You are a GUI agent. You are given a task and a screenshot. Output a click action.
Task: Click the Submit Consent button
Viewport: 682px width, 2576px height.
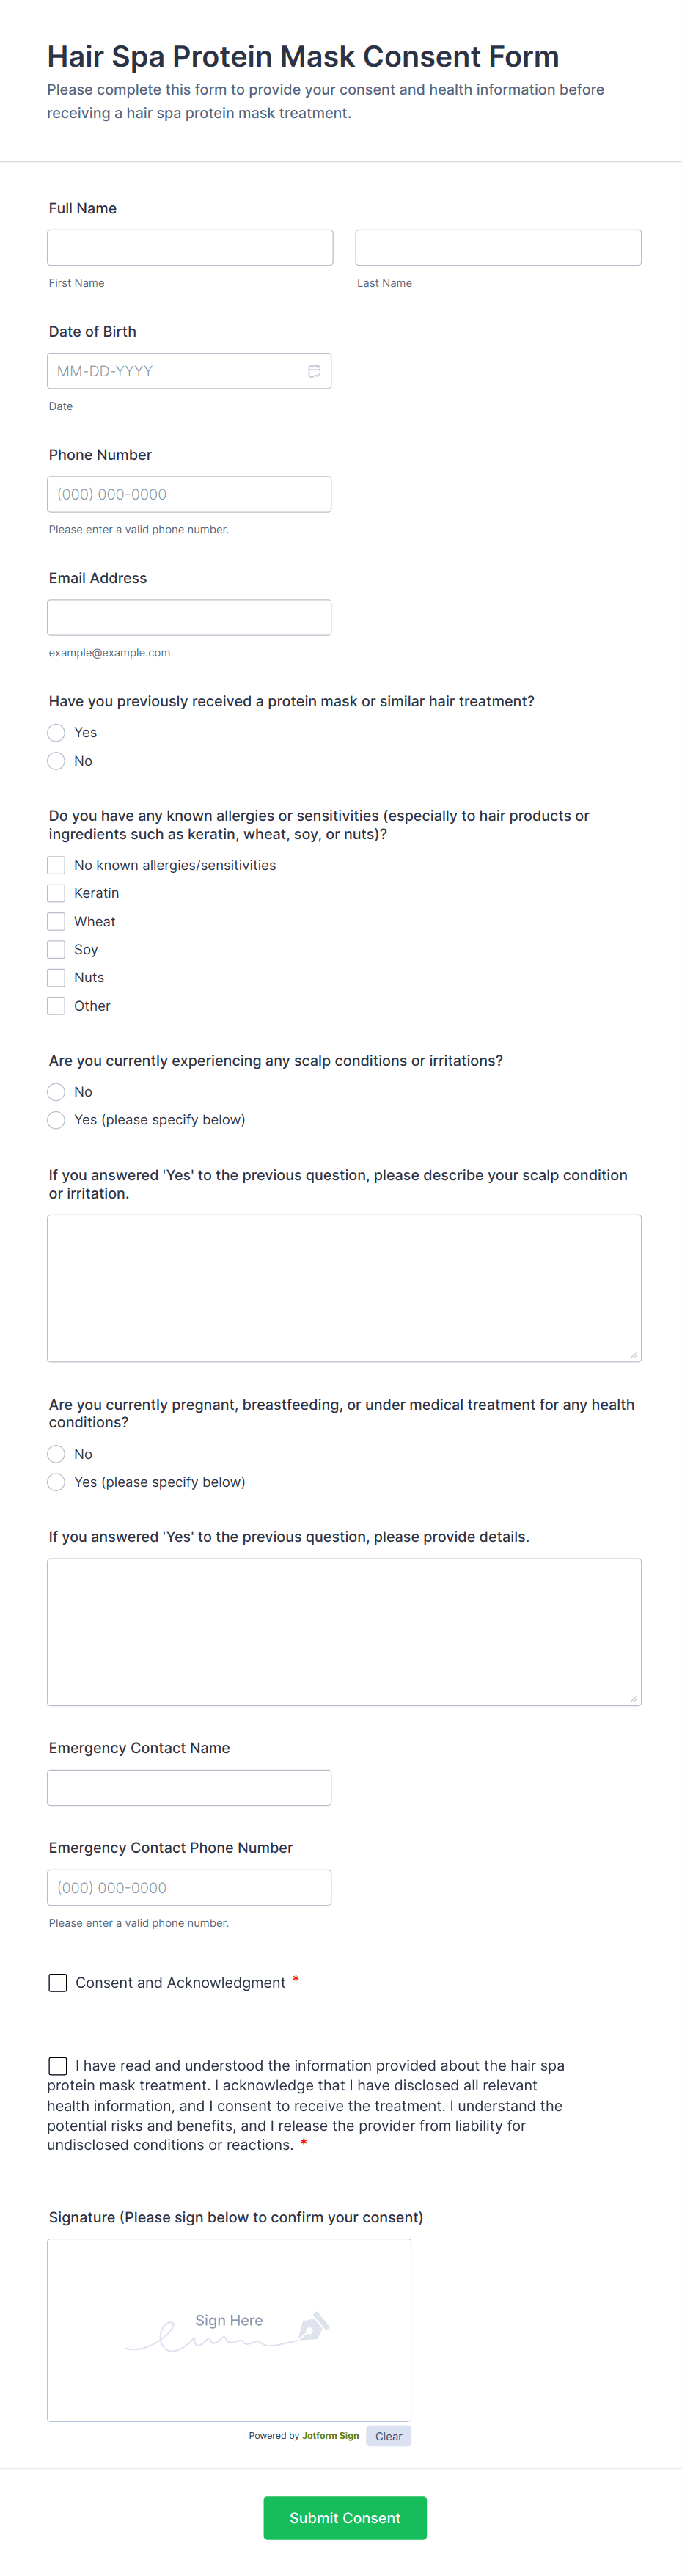tap(345, 2518)
